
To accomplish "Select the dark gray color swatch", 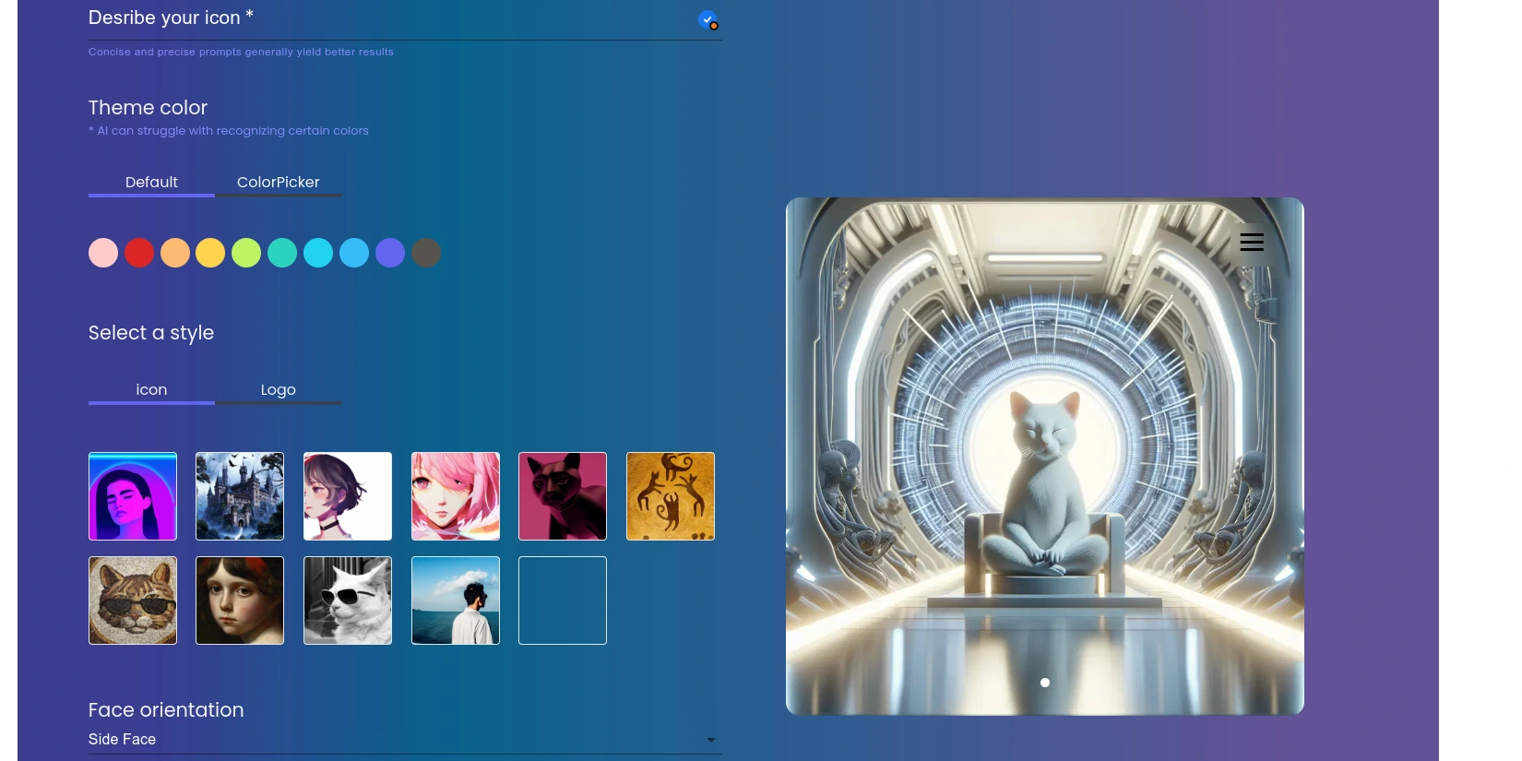I will point(426,253).
